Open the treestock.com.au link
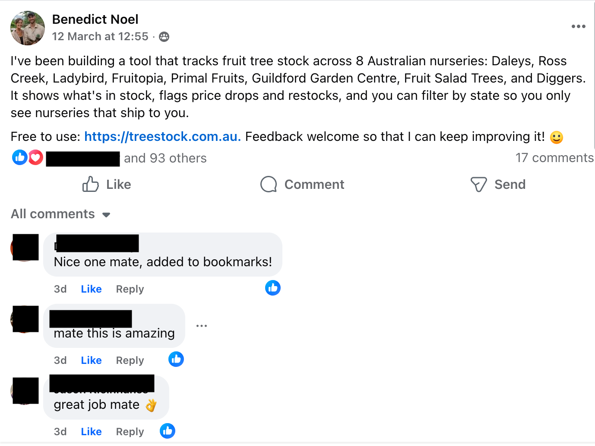The height and width of the screenshot is (446, 595). (x=162, y=137)
